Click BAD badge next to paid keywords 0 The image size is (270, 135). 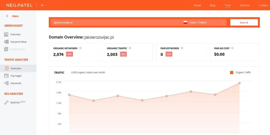click(169, 54)
